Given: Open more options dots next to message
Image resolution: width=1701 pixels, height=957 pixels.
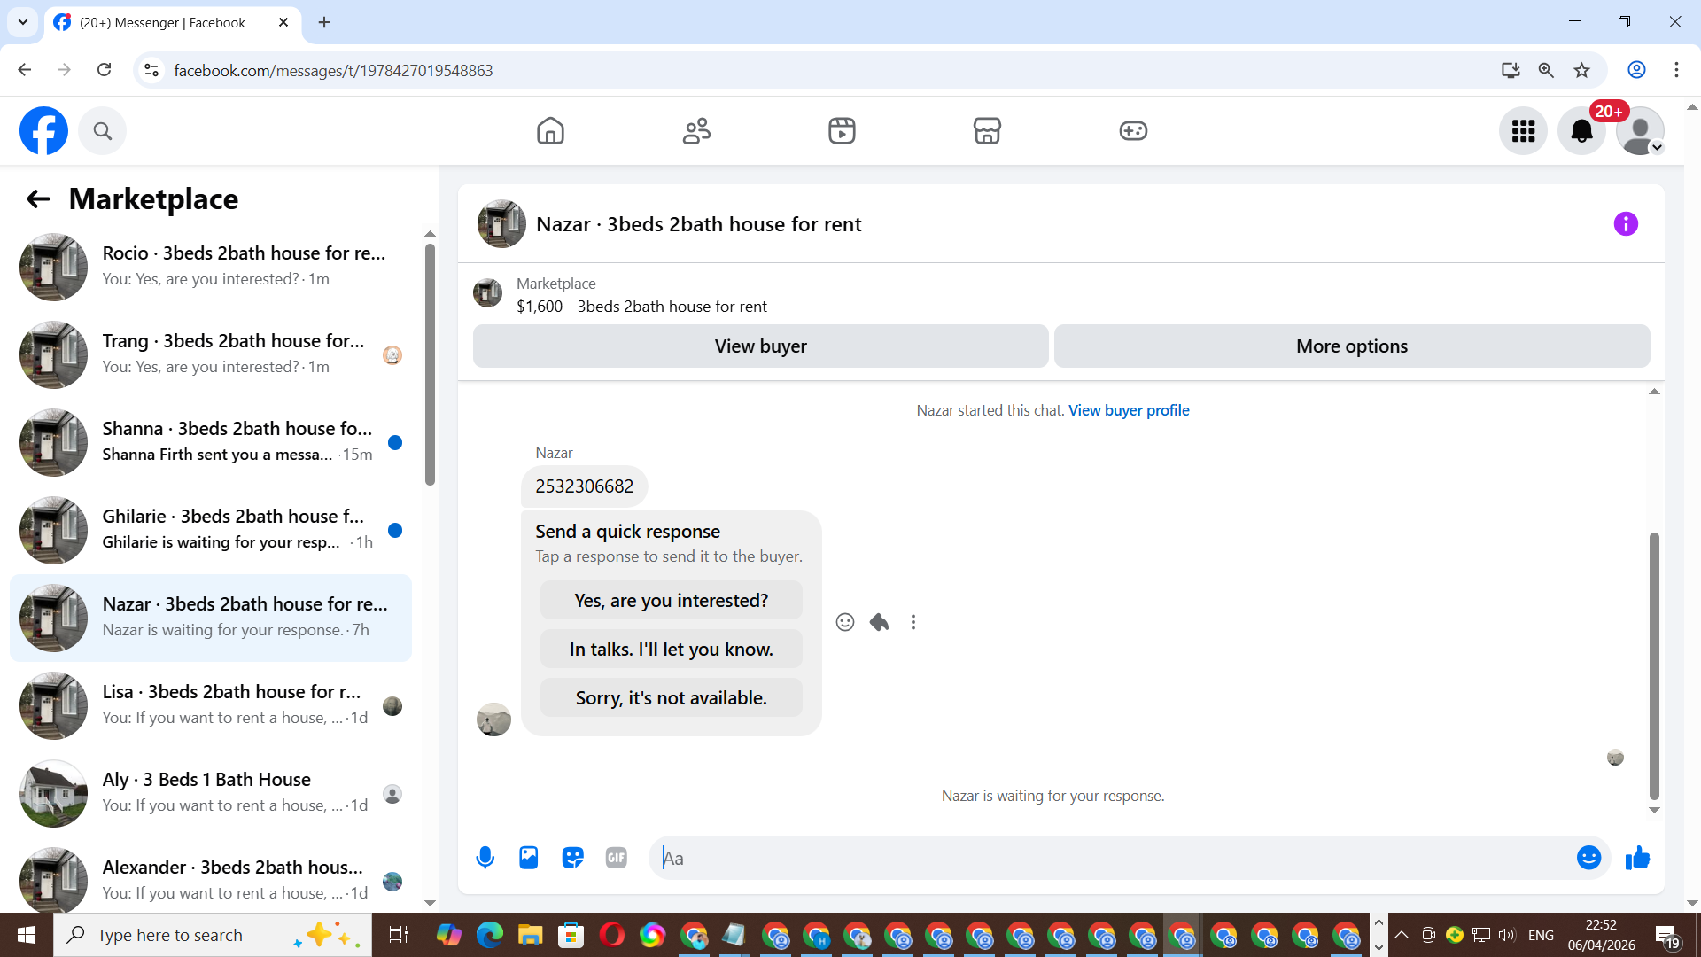Looking at the screenshot, I should [x=913, y=622].
